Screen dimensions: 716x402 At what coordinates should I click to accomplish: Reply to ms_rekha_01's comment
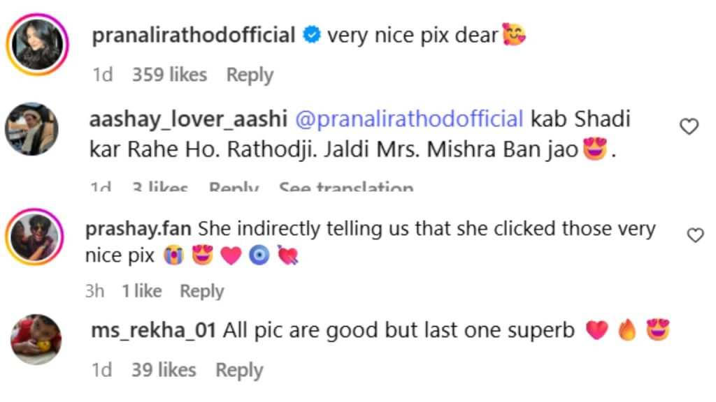(x=239, y=370)
